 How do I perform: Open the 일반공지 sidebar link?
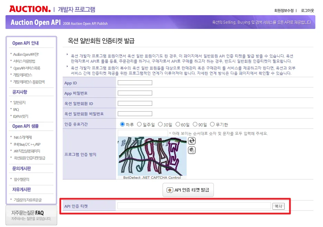click(19, 103)
